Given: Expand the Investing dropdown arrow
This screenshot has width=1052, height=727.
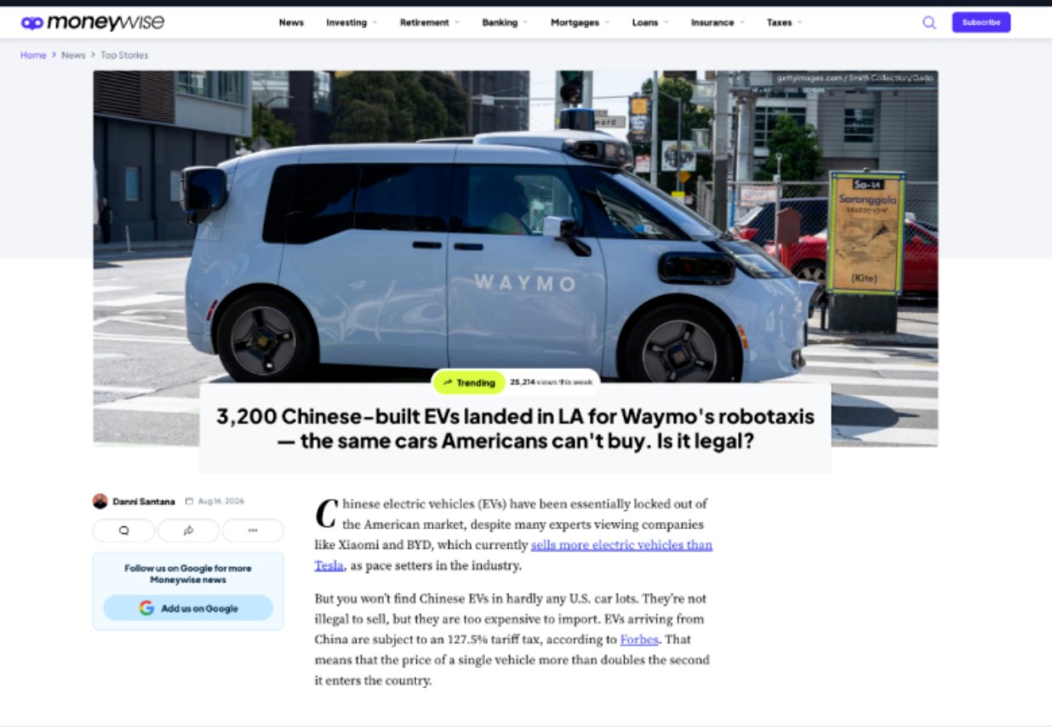Looking at the screenshot, I should 374,23.
